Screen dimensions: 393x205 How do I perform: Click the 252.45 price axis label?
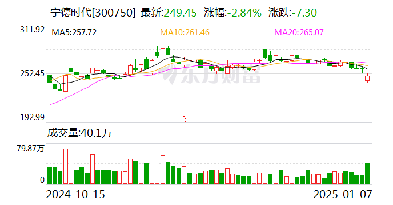(x=33, y=74)
